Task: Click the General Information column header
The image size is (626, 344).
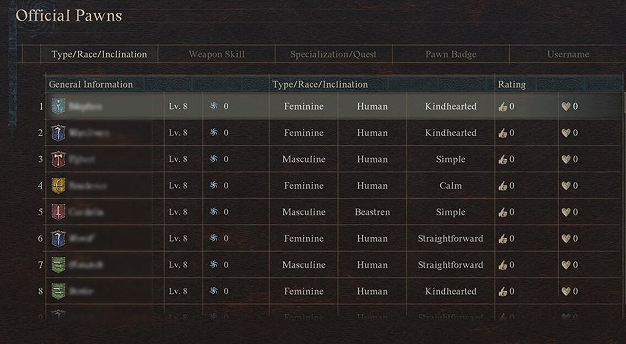Action: pos(91,84)
